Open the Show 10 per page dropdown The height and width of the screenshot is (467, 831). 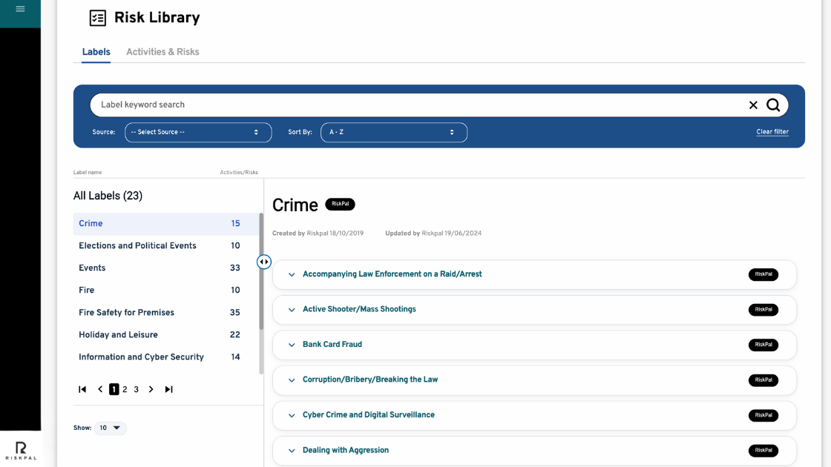[111, 428]
